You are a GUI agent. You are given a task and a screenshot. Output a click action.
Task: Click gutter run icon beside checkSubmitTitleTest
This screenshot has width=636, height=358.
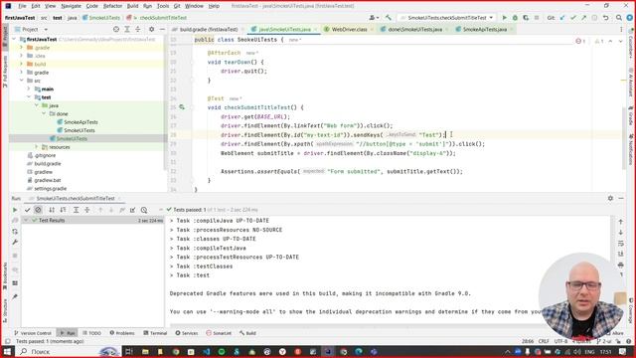pyautogui.click(x=182, y=107)
